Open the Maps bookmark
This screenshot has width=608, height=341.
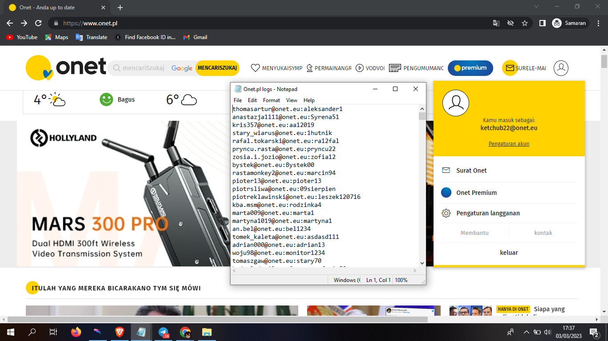pos(57,37)
